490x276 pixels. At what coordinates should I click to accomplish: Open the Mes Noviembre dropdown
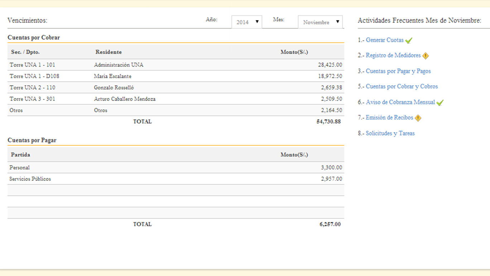320,22
